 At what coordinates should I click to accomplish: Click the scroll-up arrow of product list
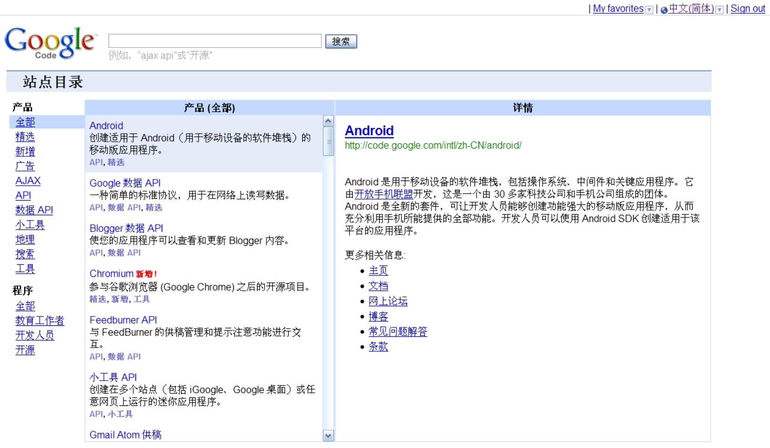coord(328,121)
